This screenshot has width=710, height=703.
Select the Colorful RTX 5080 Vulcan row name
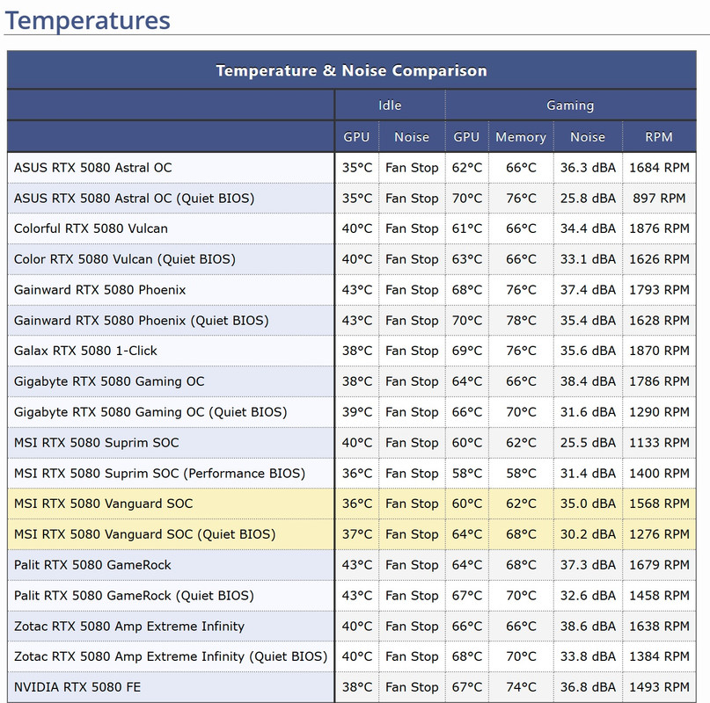pos(91,228)
